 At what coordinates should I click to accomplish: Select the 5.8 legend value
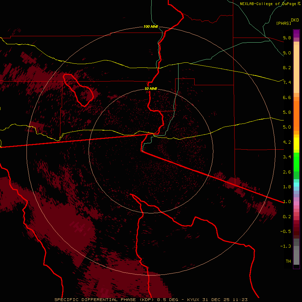[287, 112]
